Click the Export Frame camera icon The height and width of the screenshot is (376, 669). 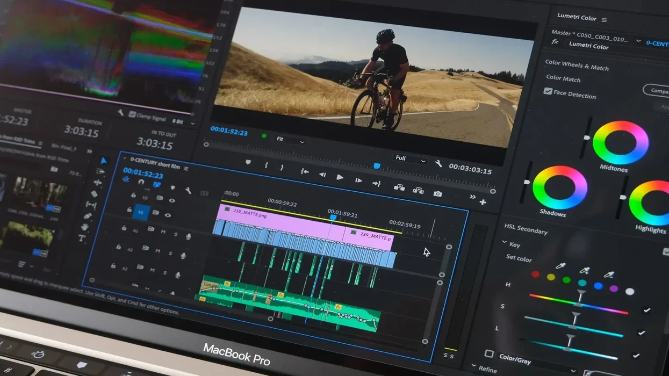pyautogui.click(x=437, y=193)
